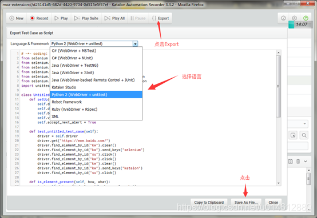Click the Pause button
Screen dimensions: 317x218
click(x=138, y=18)
